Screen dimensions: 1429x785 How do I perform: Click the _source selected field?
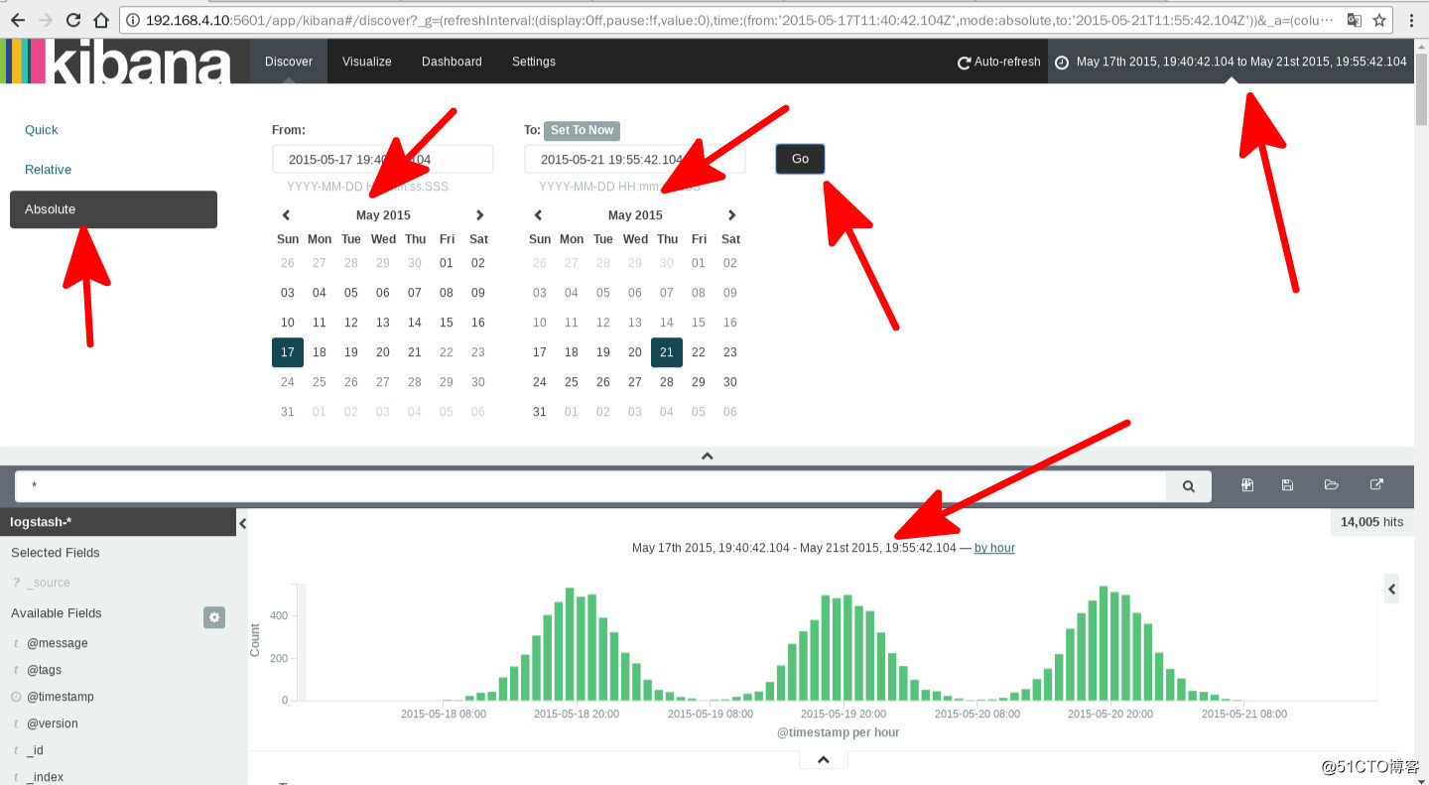click(x=49, y=583)
